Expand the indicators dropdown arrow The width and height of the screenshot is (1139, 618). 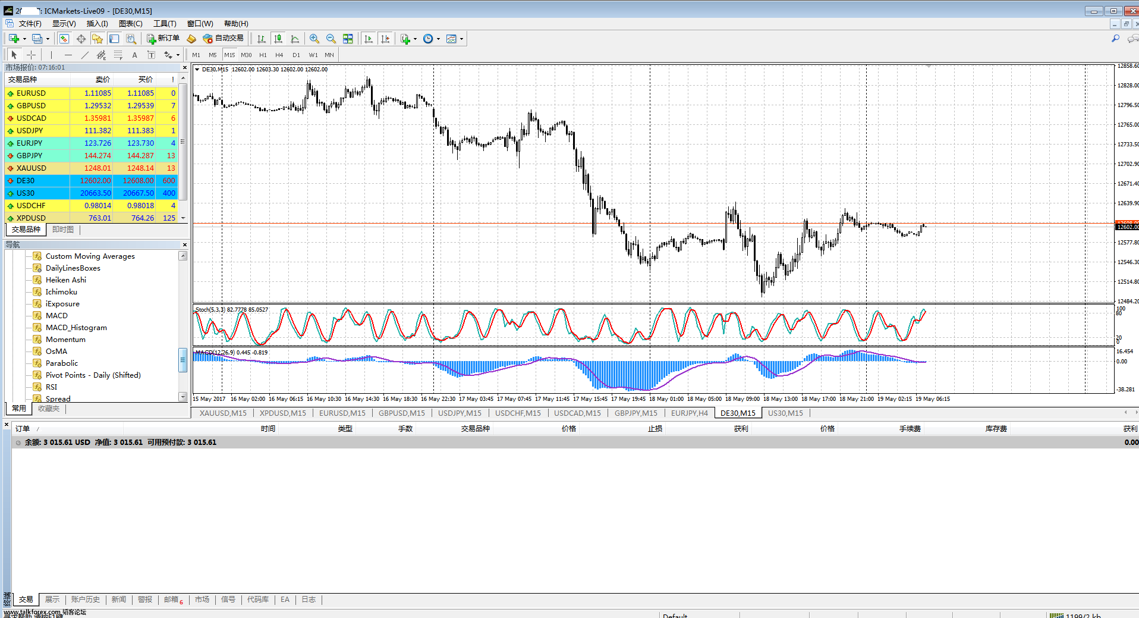click(415, 39)
